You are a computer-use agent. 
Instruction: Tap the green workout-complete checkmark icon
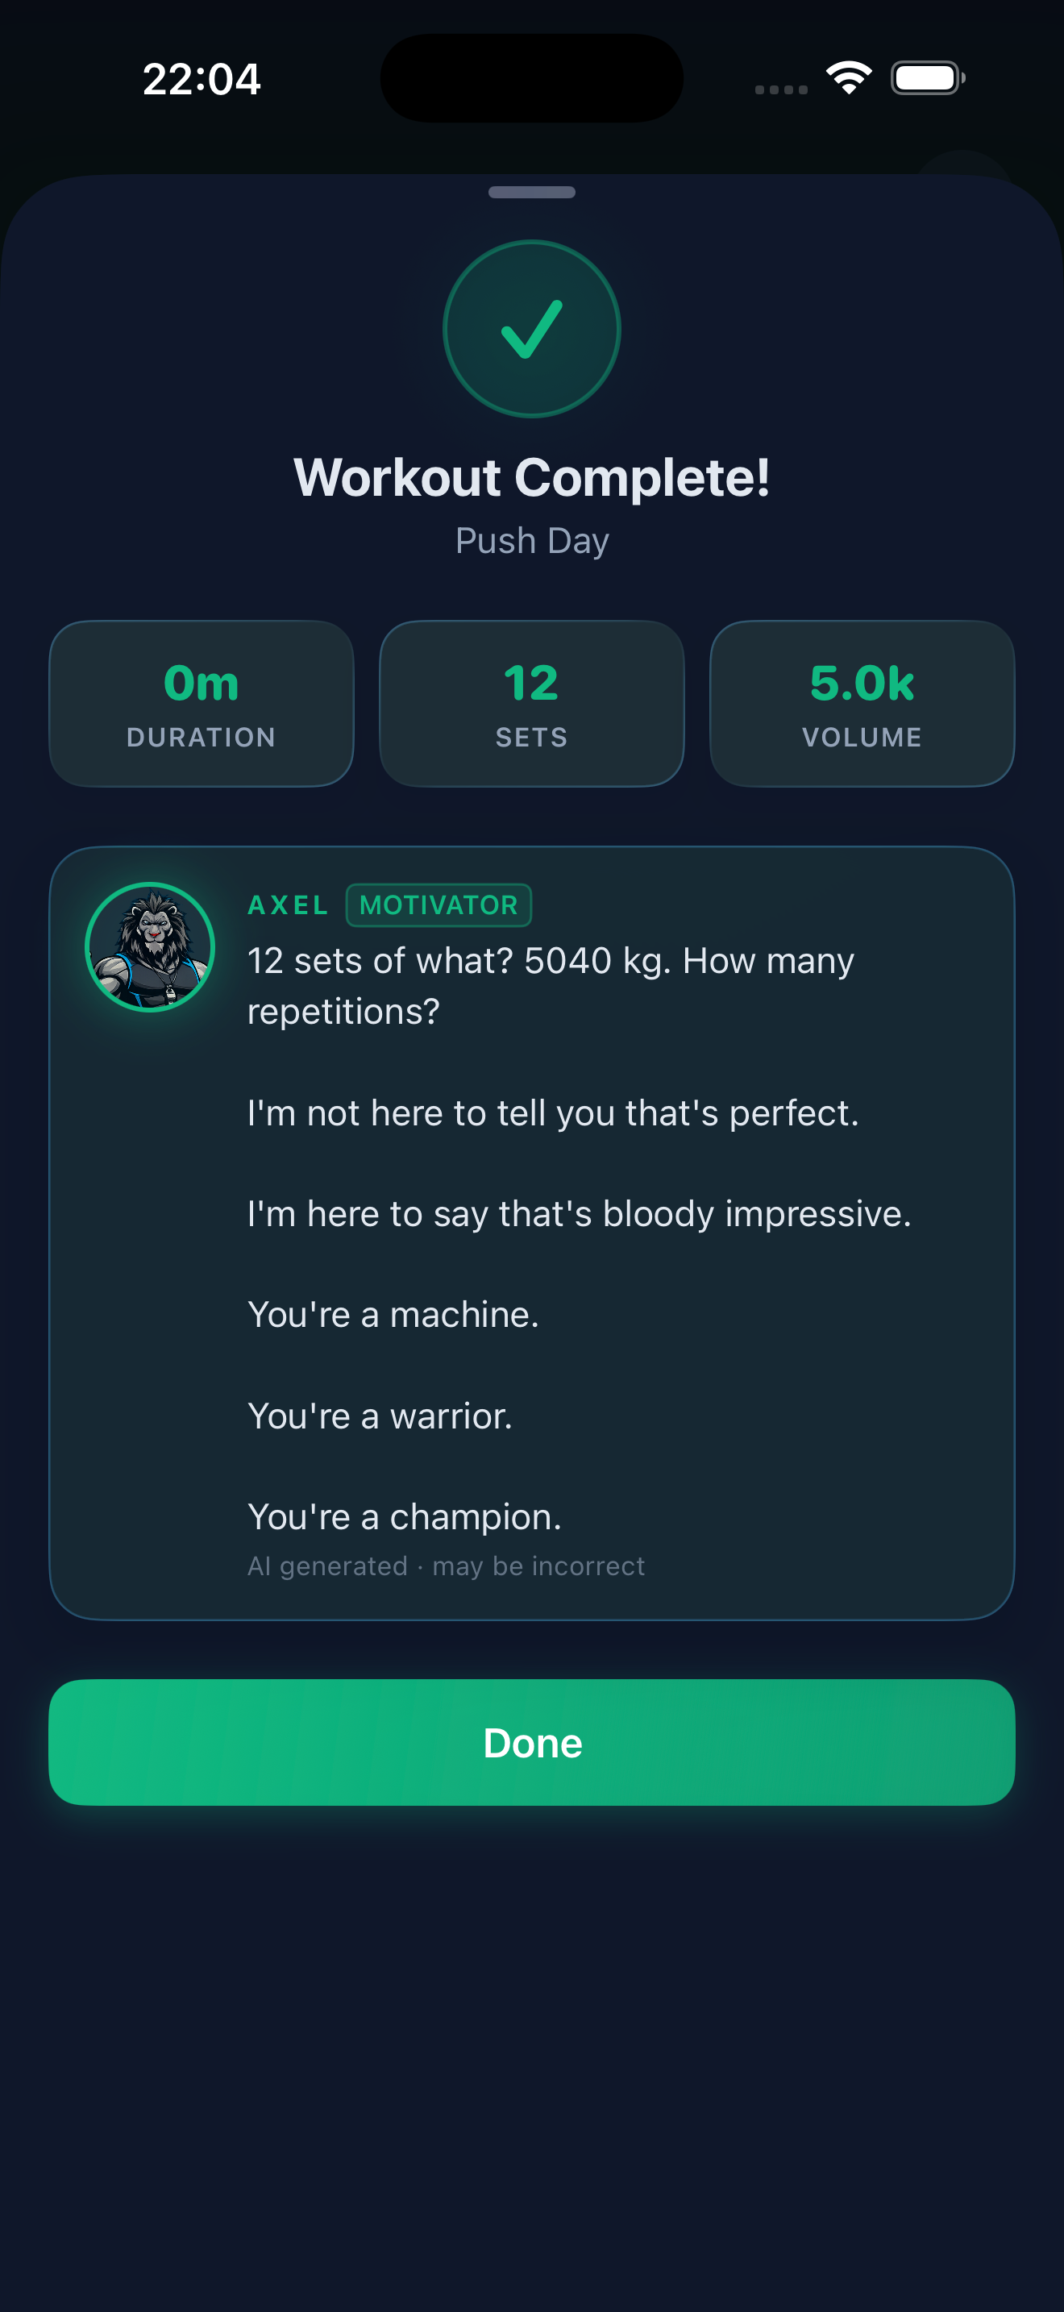[532, 328]
